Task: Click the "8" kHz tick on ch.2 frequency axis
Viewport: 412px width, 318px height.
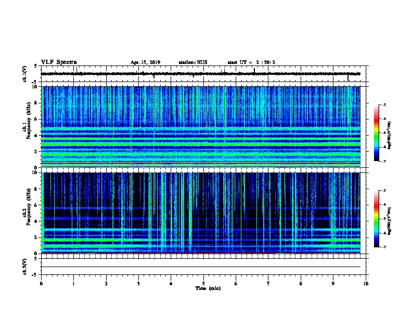Action: tap(36, 189)
